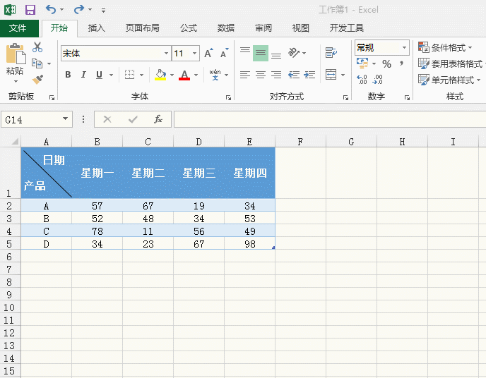Open the 数字 number dialog launcher
486x378 pixels.
[407, 98]
